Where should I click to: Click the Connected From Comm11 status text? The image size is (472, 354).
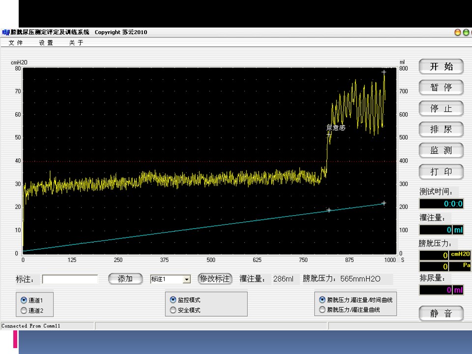point(30,326)
